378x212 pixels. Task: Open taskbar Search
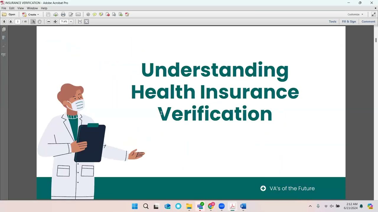(146, 206)
